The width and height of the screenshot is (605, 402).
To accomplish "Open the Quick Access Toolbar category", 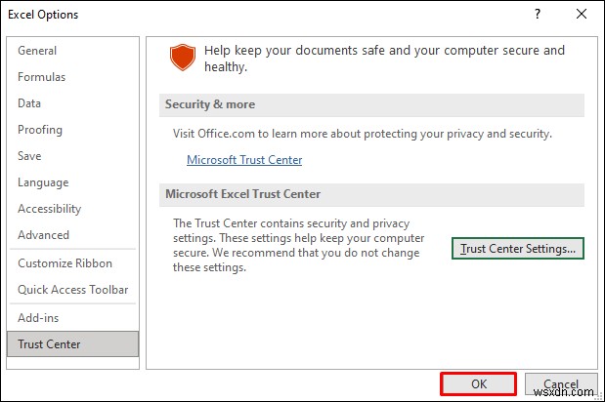I will point(73,290).
